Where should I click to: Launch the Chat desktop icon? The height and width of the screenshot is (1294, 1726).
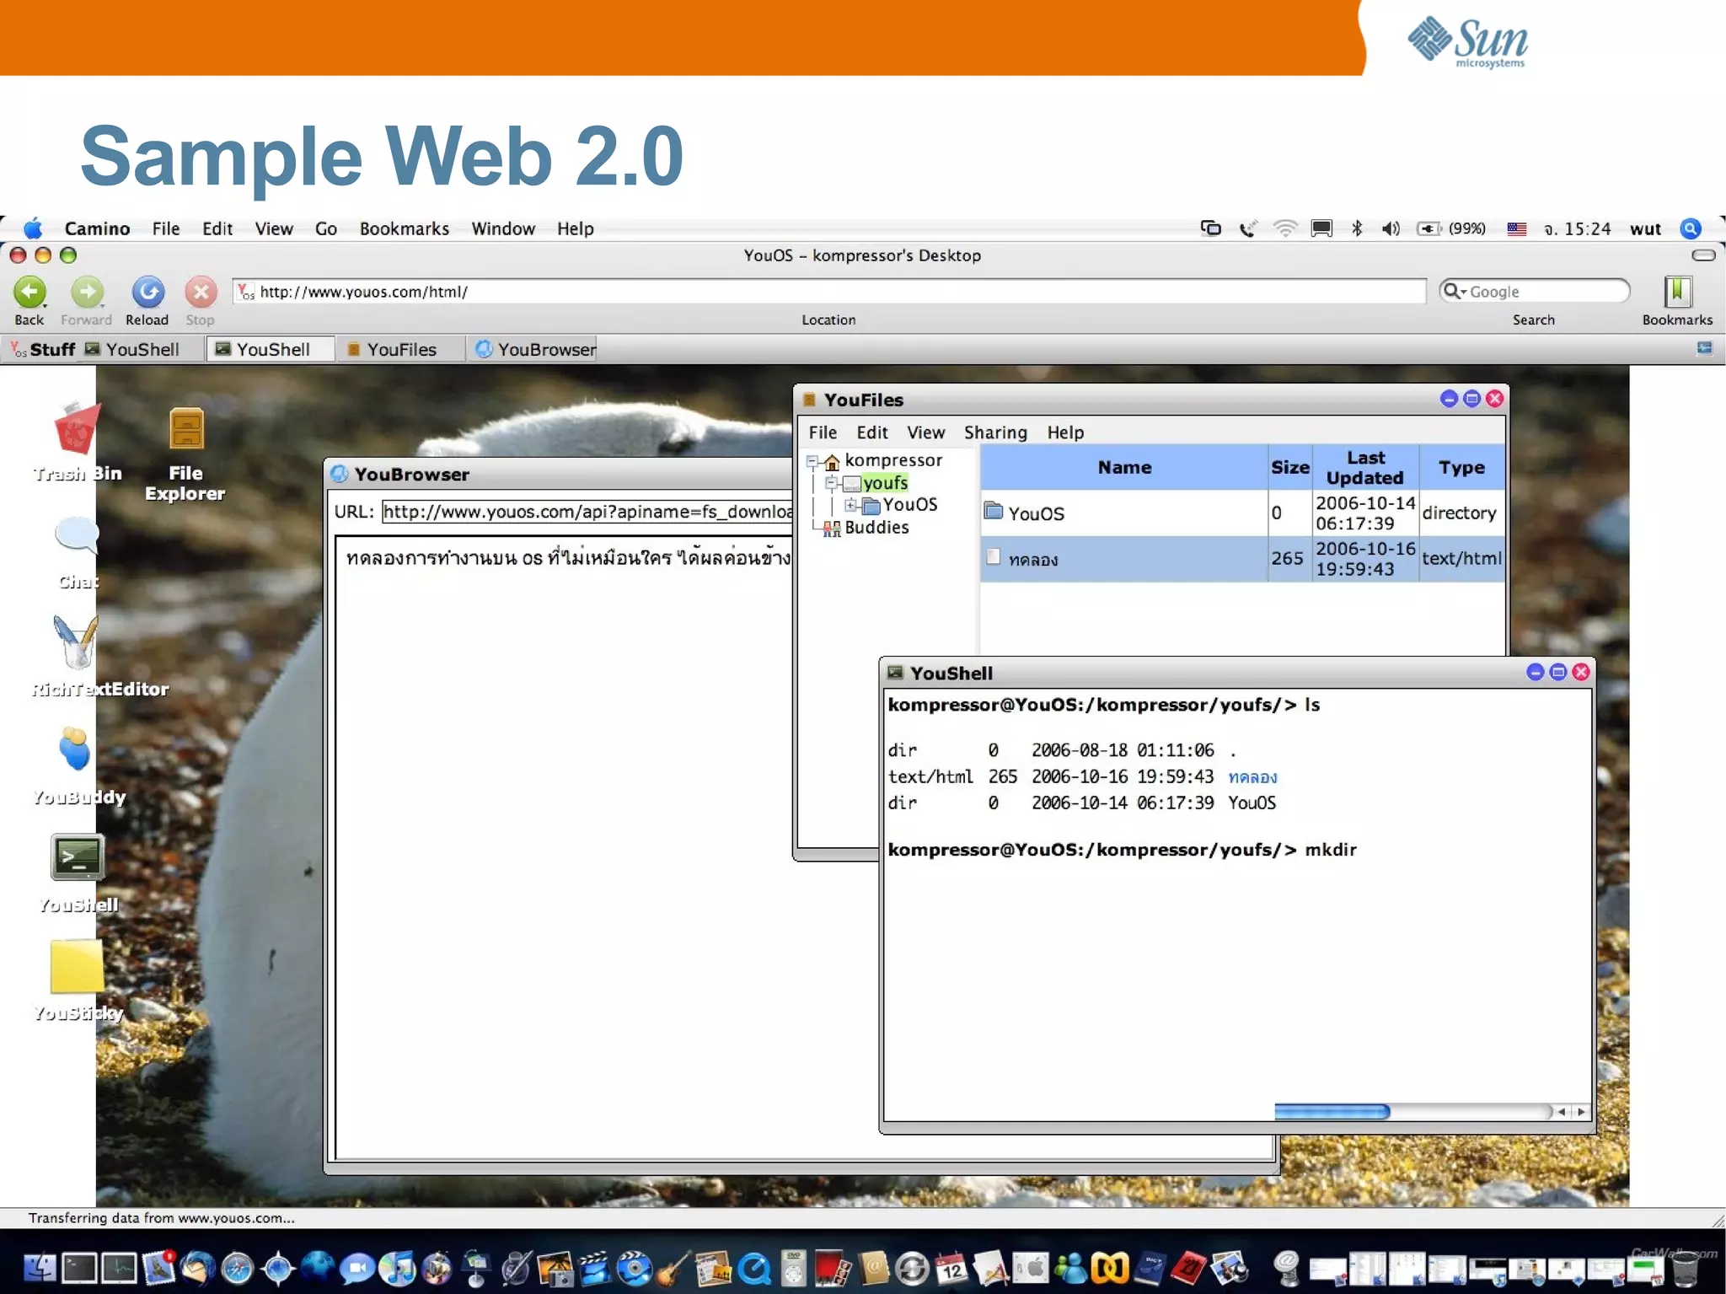tap(77, 536)
